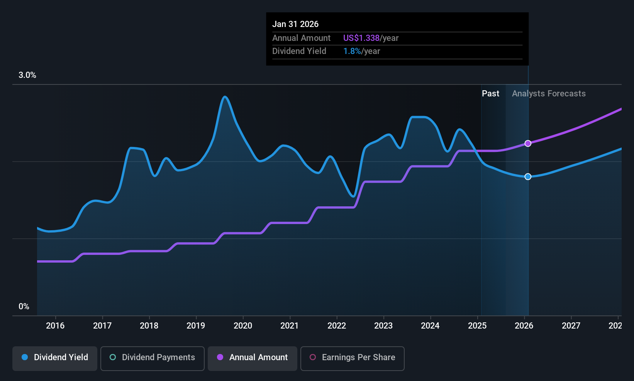Click the 3.0% y-axis label
Viewport: 634px width, 381px height.
point(27,75)
